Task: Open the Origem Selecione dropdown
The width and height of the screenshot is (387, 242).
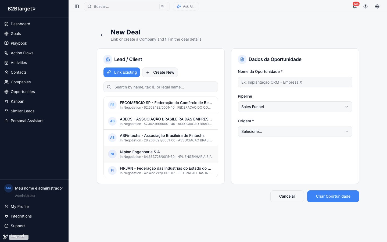Action: [x=295, y=131]
